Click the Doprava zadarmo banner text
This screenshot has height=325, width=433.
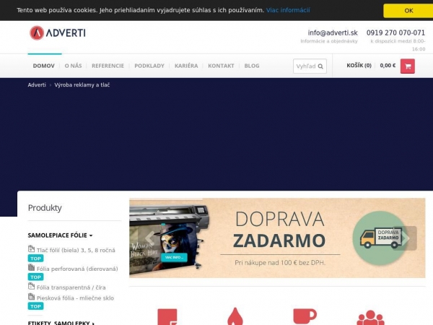click(279, 230)
